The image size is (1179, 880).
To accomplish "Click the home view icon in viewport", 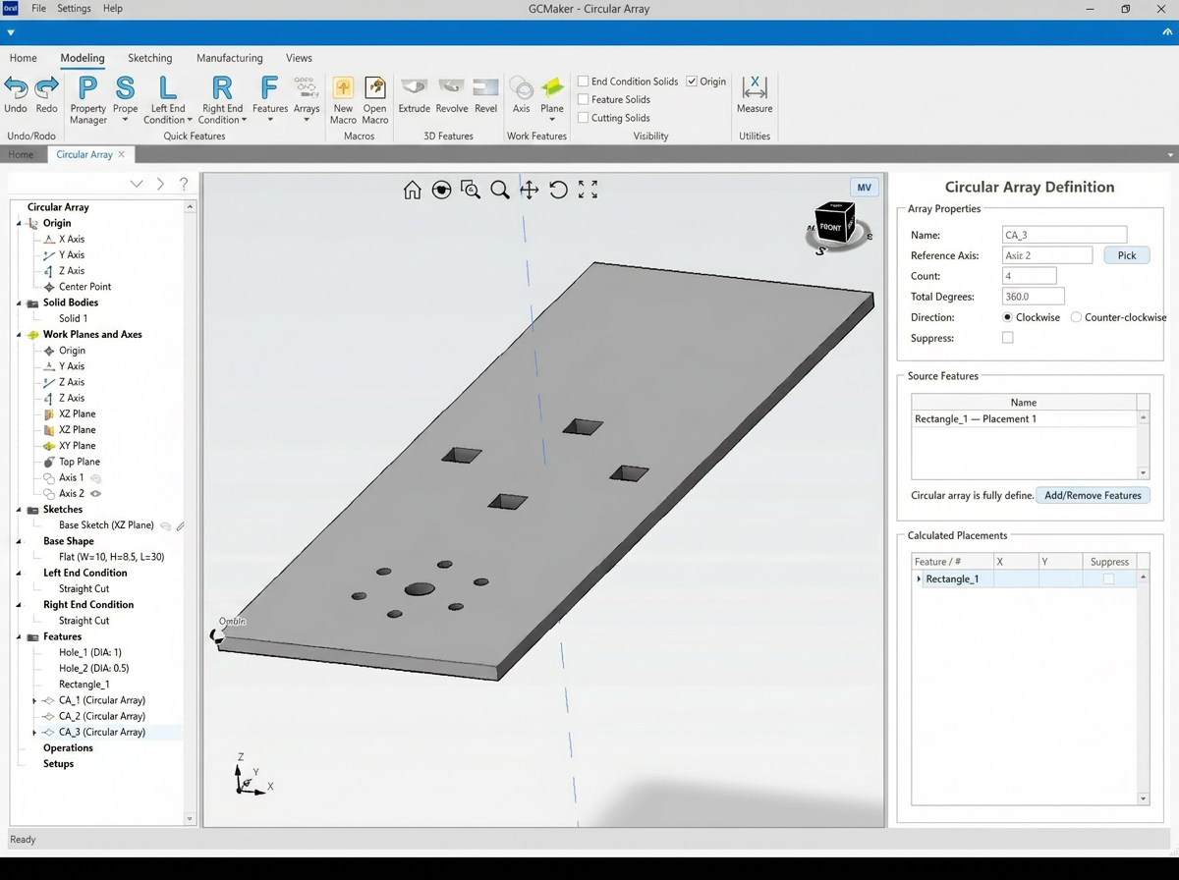I will 413,191.
